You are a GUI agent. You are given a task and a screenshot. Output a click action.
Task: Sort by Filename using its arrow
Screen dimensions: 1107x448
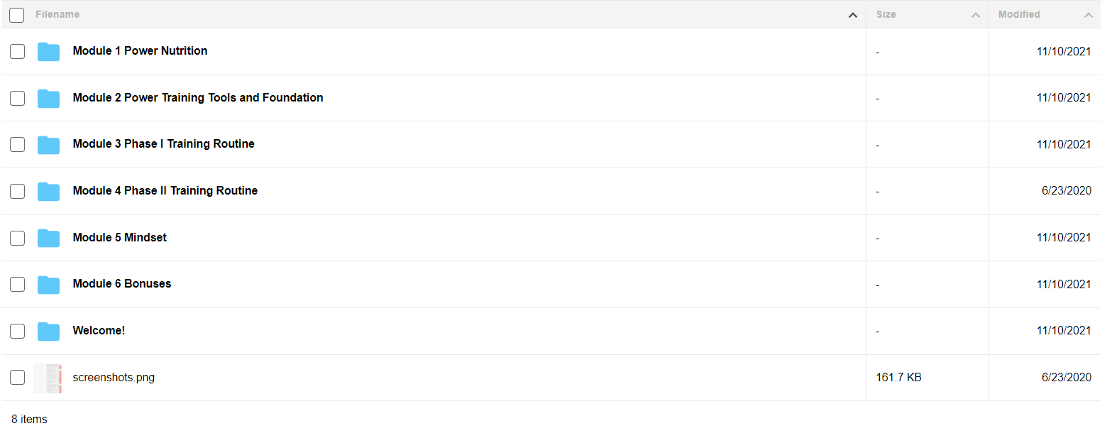pyautogui.click(x=853, y=15)
